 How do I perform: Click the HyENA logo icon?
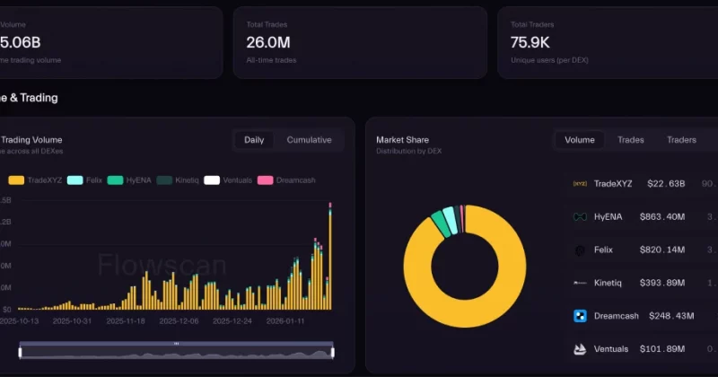tap(580, 216)
